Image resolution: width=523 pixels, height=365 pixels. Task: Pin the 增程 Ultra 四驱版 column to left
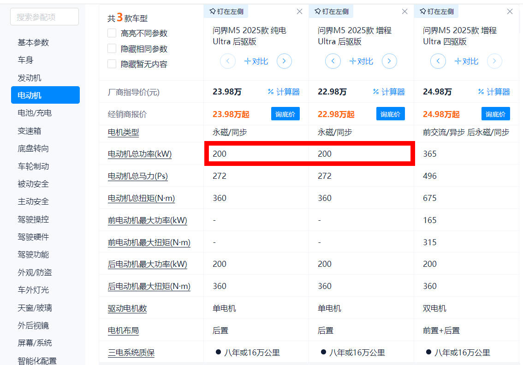point(436,12)
